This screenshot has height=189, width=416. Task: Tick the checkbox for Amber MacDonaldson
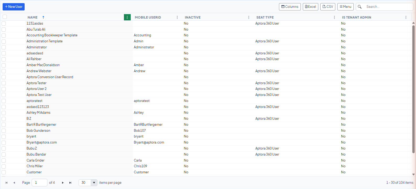tap(4, 65)
